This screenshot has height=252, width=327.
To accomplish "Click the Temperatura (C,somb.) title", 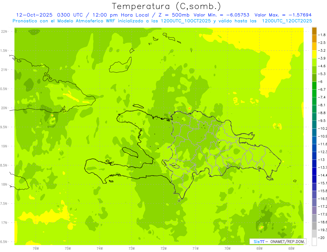I will click(x=166, y=6).
